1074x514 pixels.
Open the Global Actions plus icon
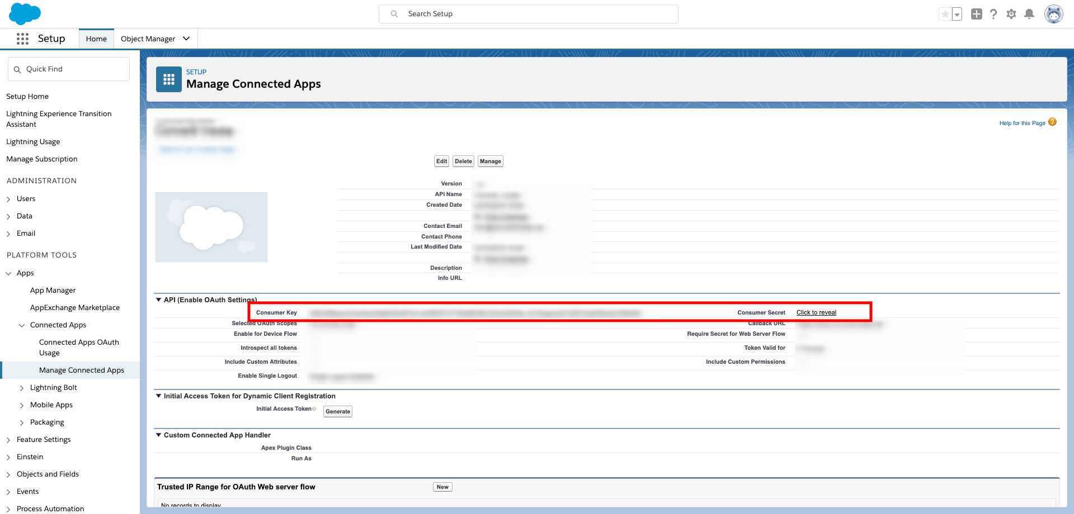976,14
